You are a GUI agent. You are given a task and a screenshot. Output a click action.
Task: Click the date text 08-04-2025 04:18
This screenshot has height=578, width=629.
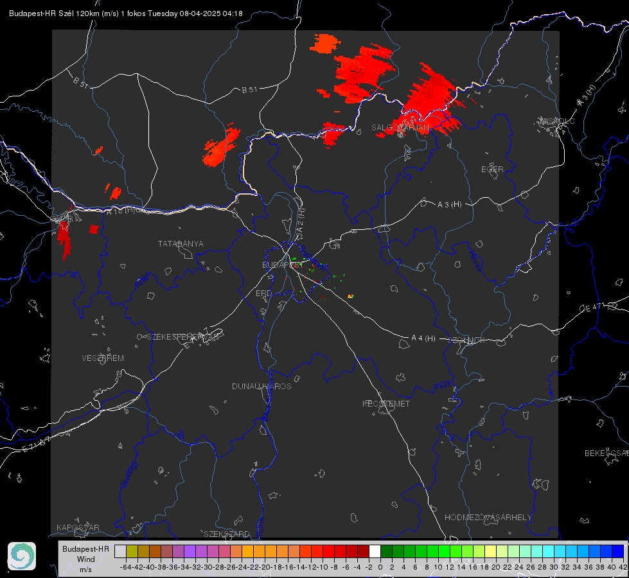(211, 13)
